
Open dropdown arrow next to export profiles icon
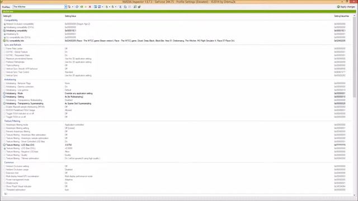(110, 7)
